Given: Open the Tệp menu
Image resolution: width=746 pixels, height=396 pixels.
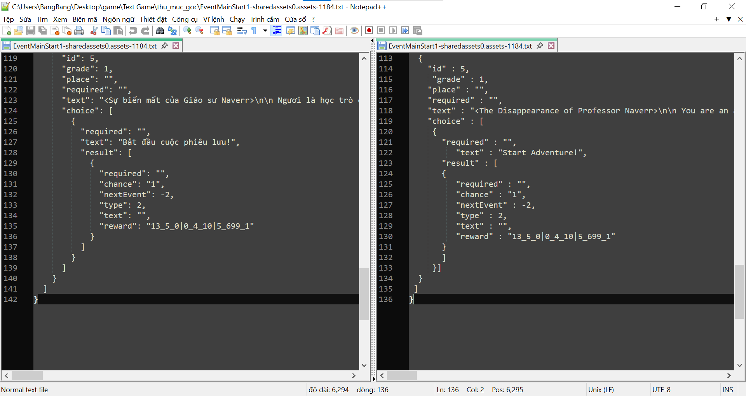Looking at the screenshot, I should [x=8, y=19].
